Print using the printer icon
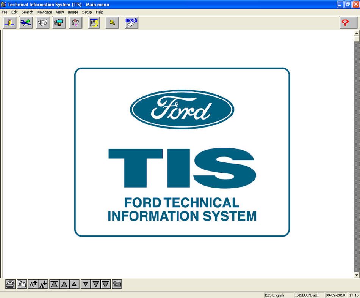The width and height of the screenshot is (360, 298). (10, 284)
